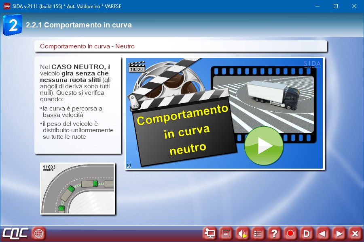Toggle the audio speaker playback button
Viewport: 364px width, 242px height.
(242, 233)
